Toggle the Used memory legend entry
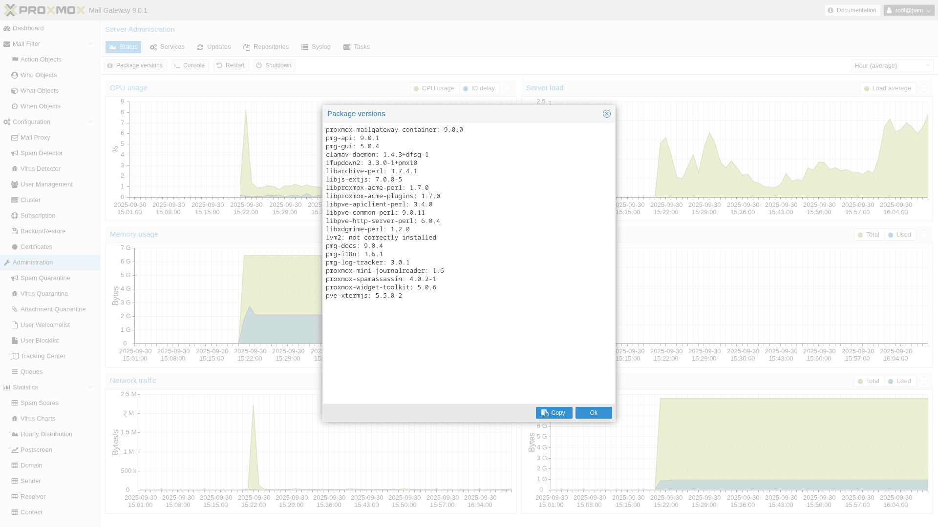938x527 pixels. [899, 234]
